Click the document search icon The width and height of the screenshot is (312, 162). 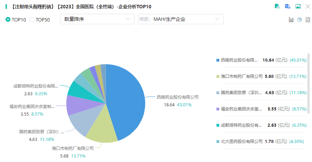pyautogui.click(x=277, y=6)
